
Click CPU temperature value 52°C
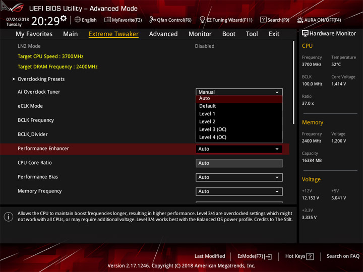(x=336, y=64)
